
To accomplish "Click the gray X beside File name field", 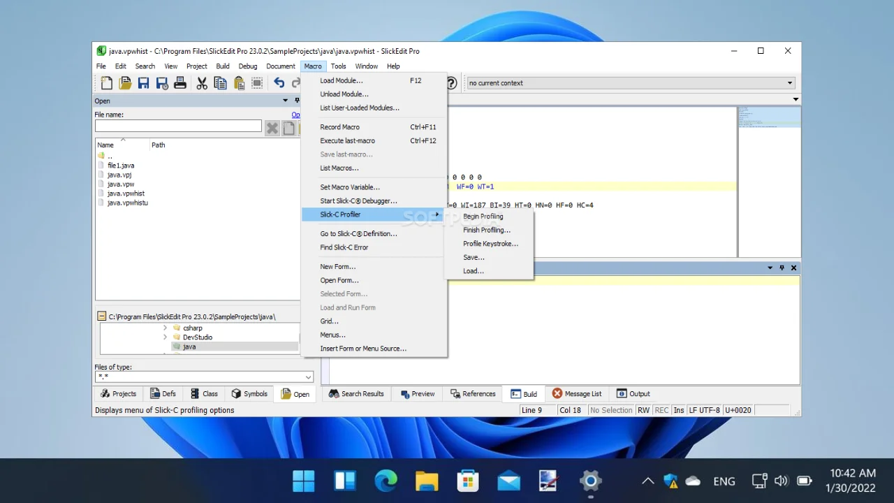I will click(272, 127).
